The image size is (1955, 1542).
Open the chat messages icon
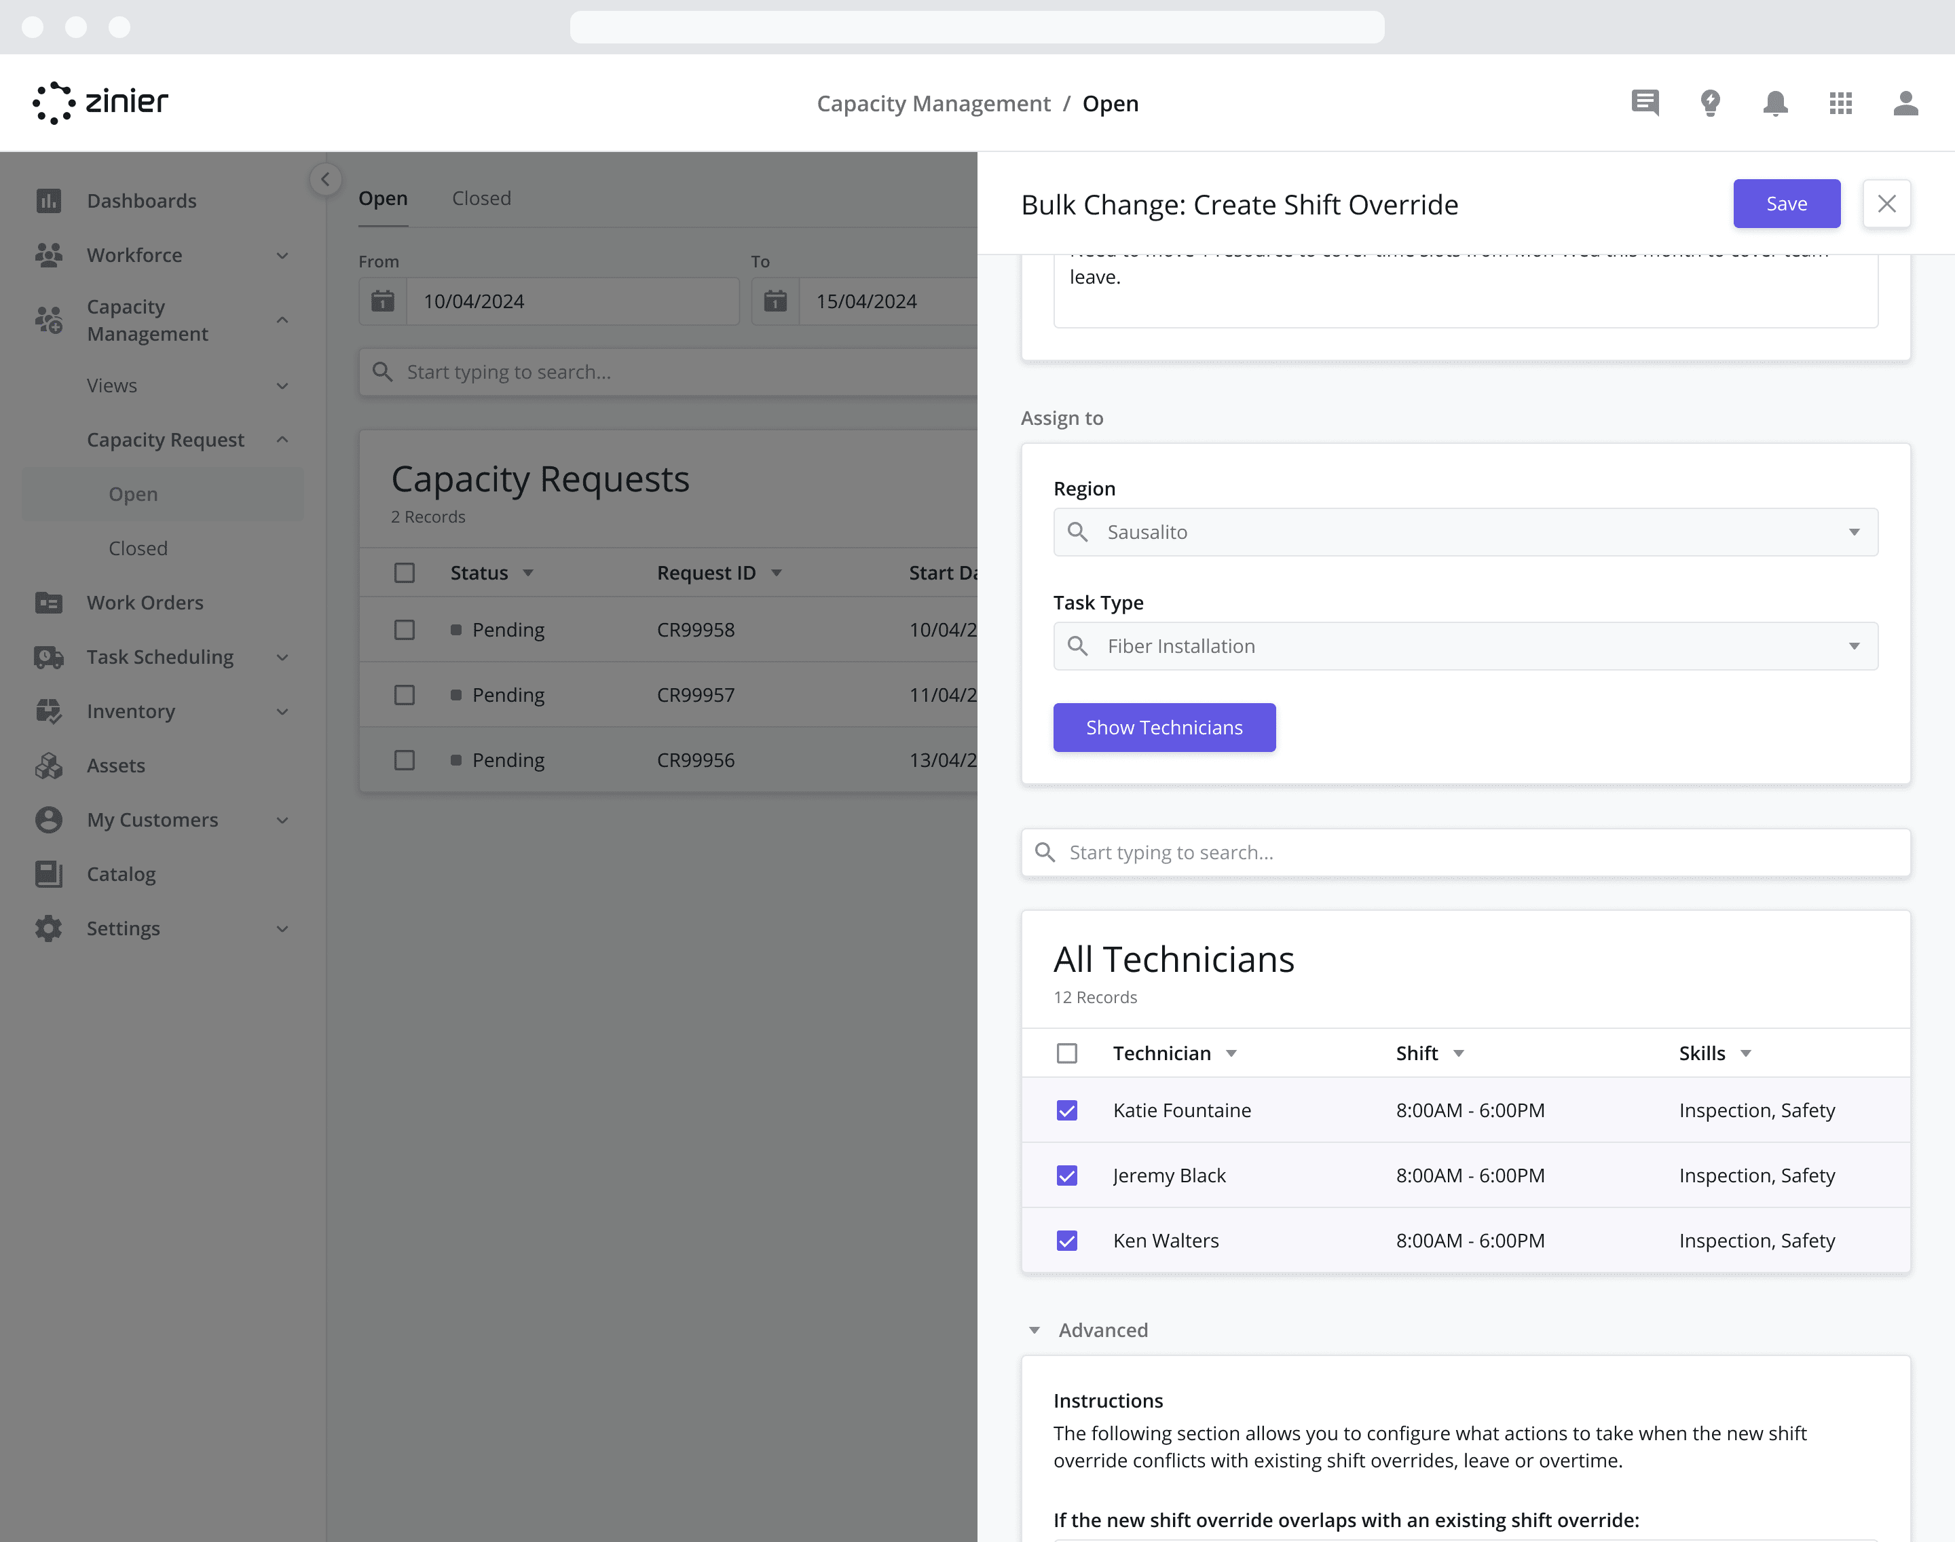pos(1645,103)
